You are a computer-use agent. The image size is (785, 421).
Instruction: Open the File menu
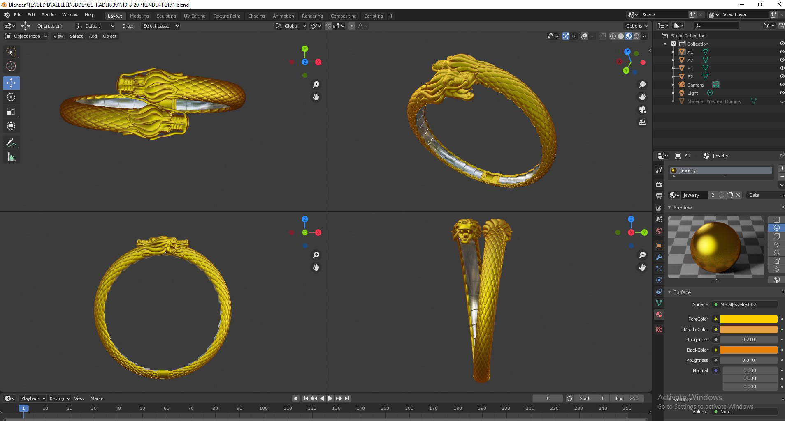(x=18, y=15)
